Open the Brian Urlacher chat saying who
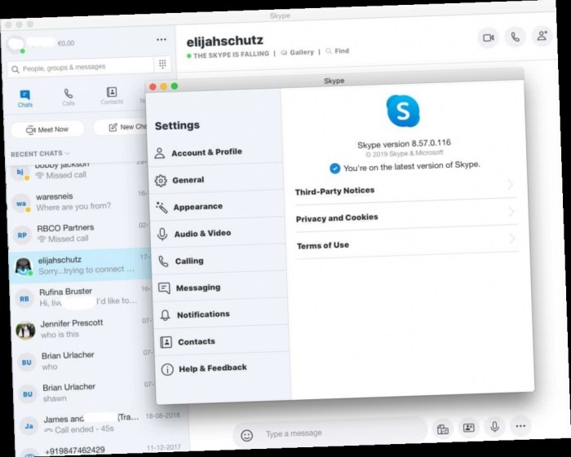Image resolution: width=571 pixels, height=457 pixels. (85, 361)
